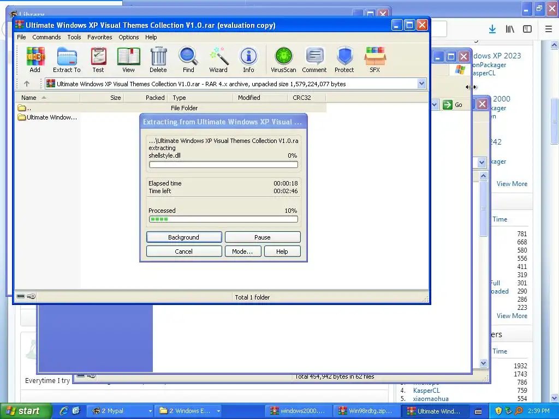Expand the address dropdown beside Go
Screen dimensions: 559x419
(x=435, y=105)
